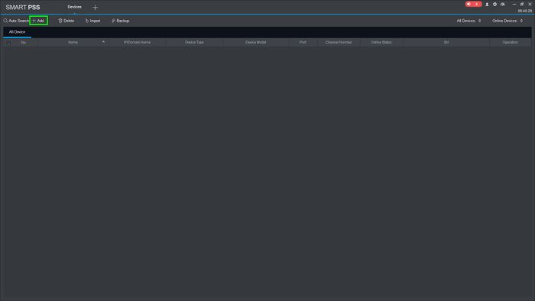Click the Auto Search button

coord(16,21)
